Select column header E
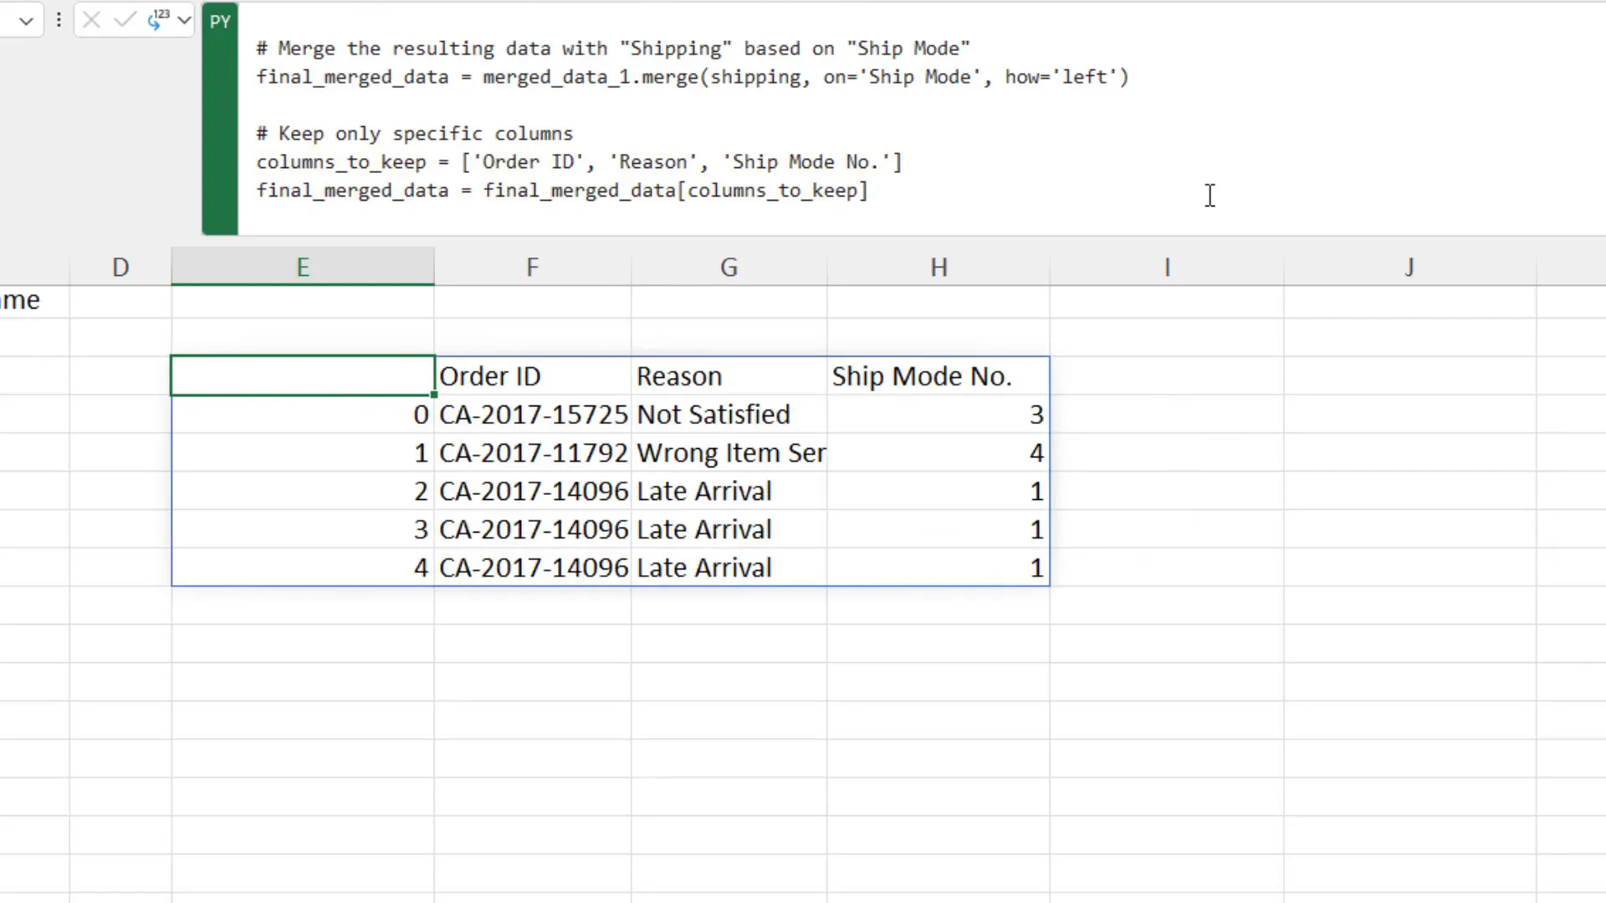The image size is (1606, 903). (302, 266)
